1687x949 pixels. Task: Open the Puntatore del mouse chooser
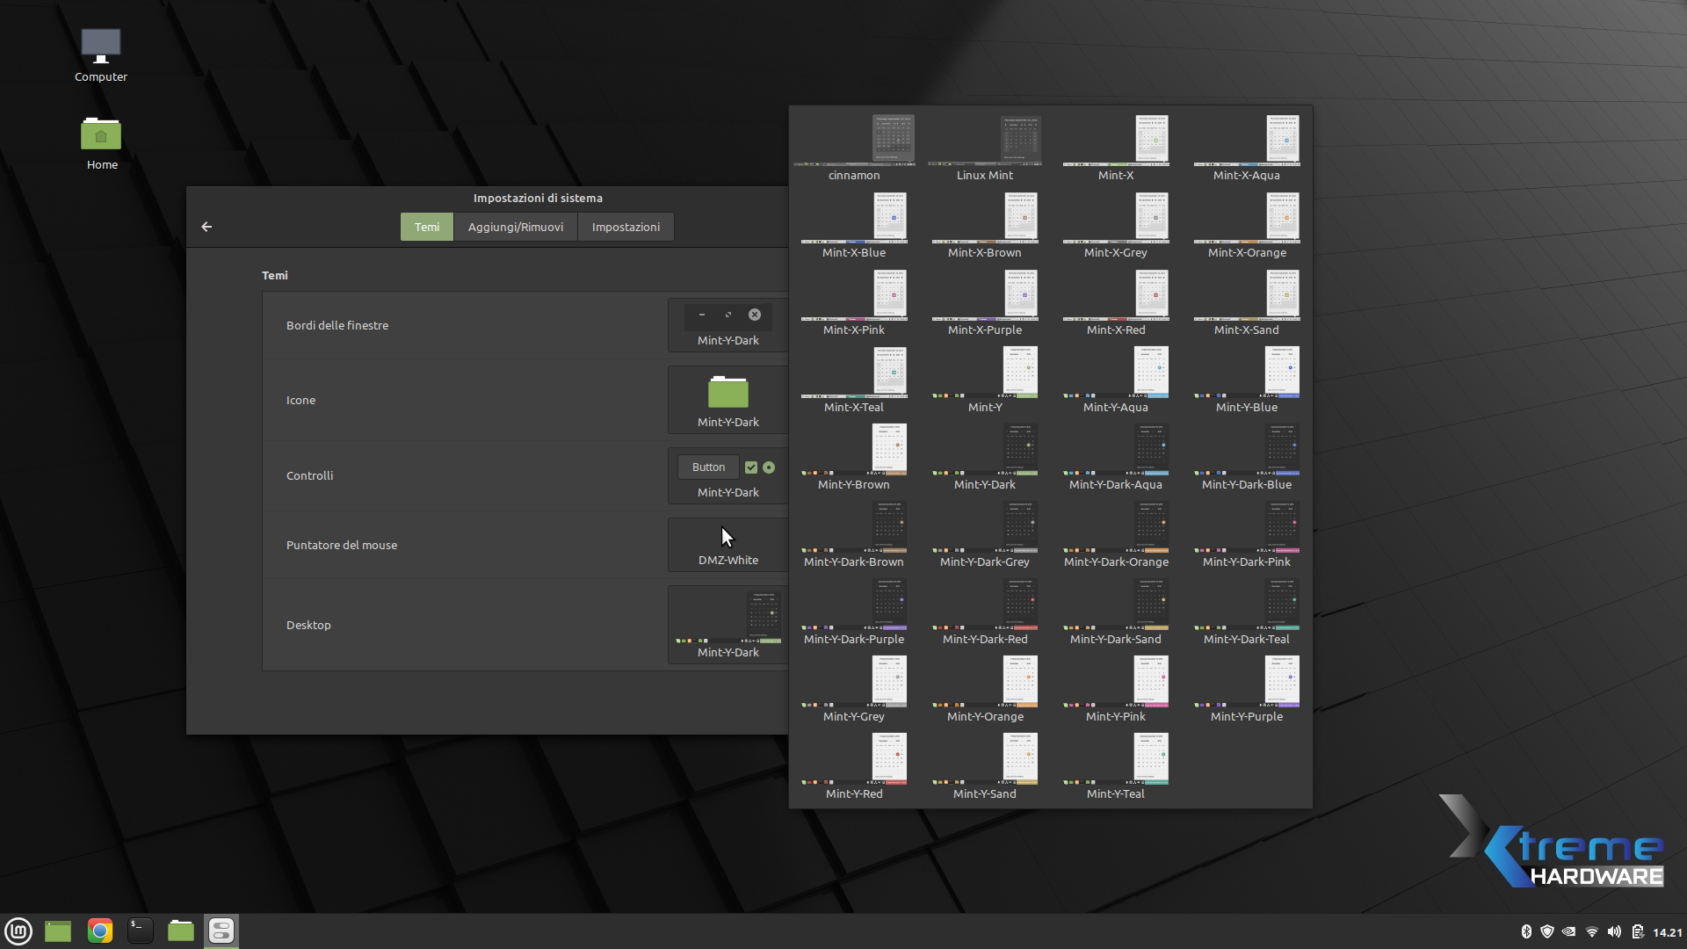click(x=728, y=545)
